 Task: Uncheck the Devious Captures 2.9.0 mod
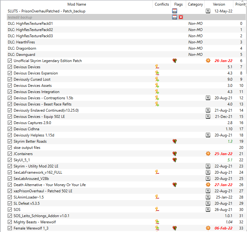click(x=10, y=123)
